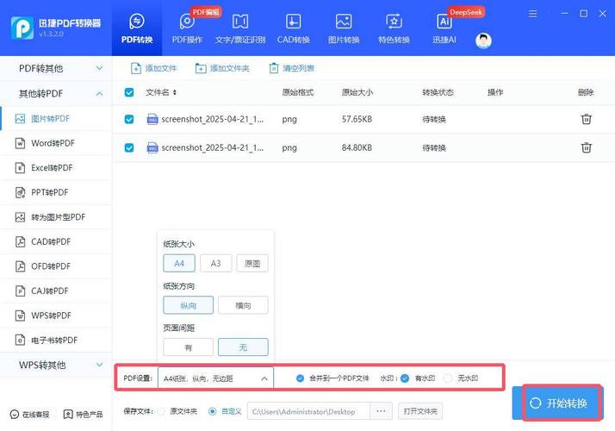
Task: Open 在线客服 support link
Action: tap(30, 414)
